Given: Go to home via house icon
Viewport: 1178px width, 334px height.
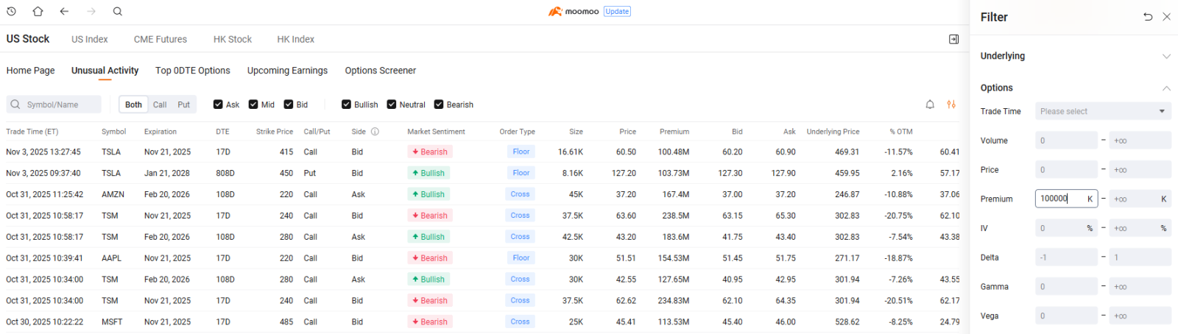Looking at the screenshot, I should point(38,11).
